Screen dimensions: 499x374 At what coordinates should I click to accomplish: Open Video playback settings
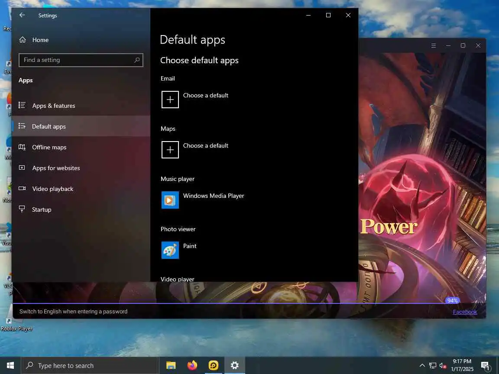tap(81, 189)
